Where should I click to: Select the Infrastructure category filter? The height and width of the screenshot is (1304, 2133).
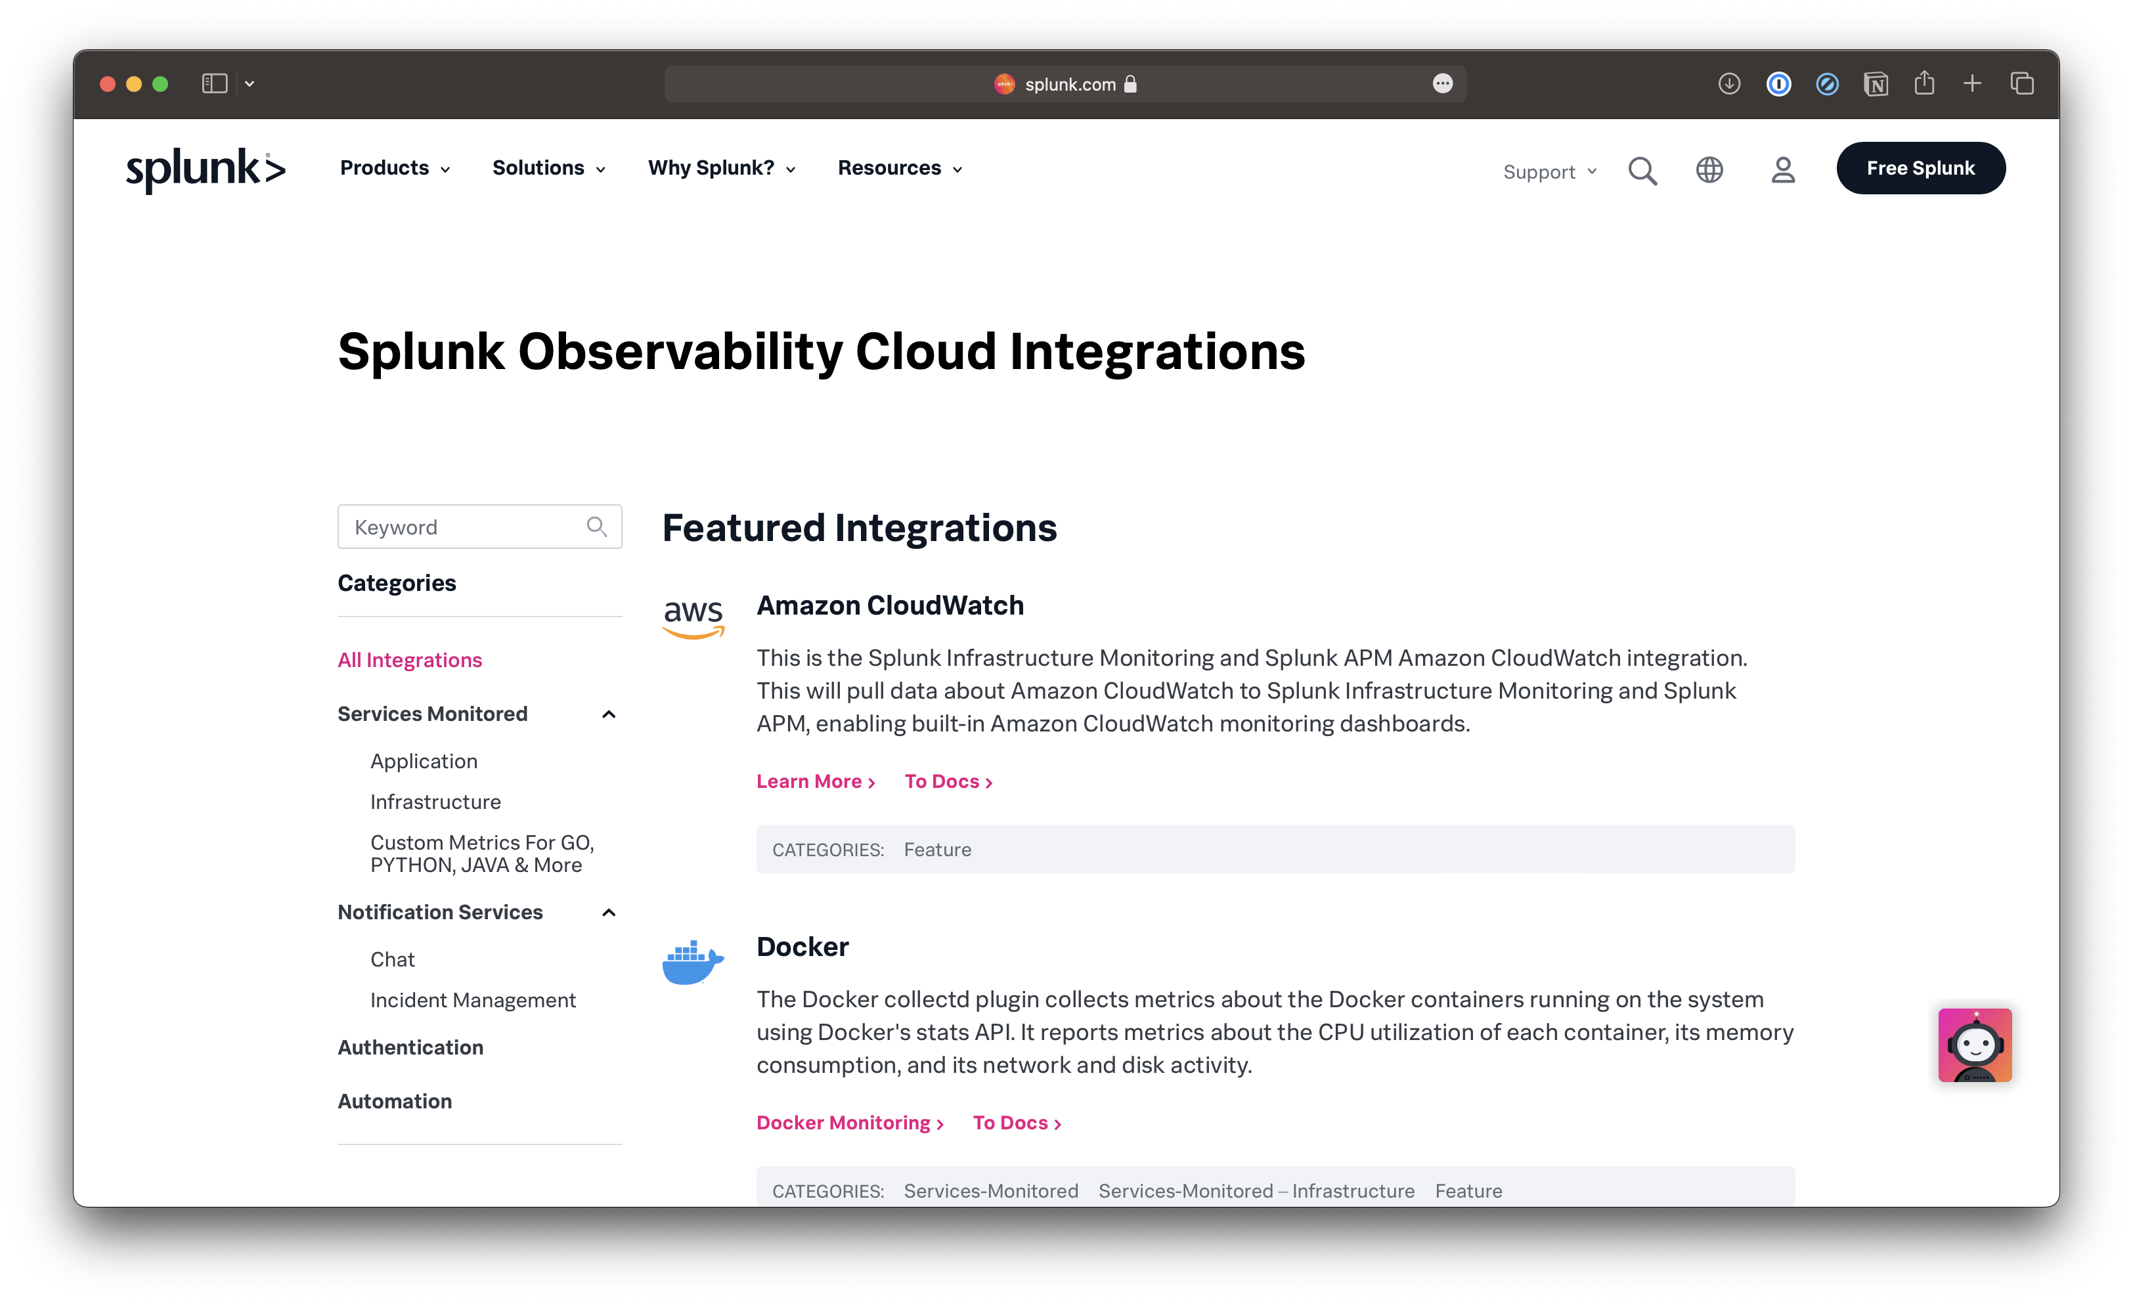point(435,801)
